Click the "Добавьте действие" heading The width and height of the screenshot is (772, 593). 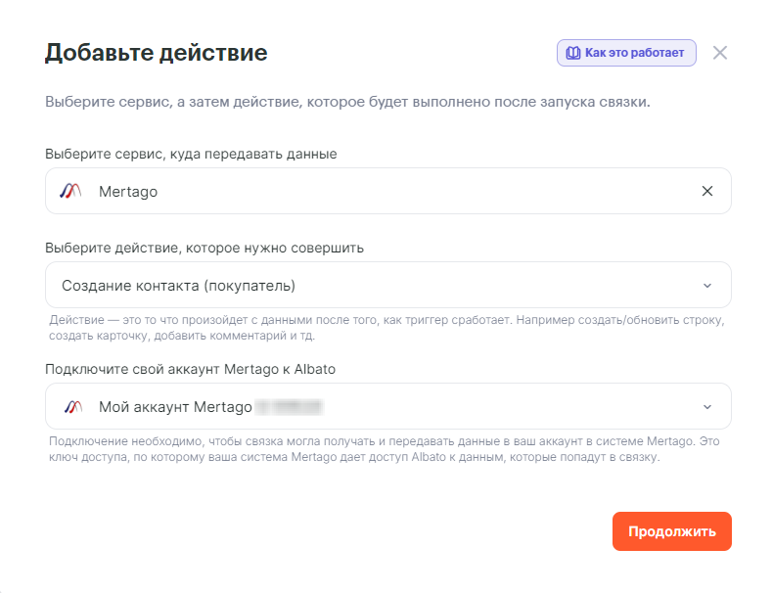[x=157, y=53]
